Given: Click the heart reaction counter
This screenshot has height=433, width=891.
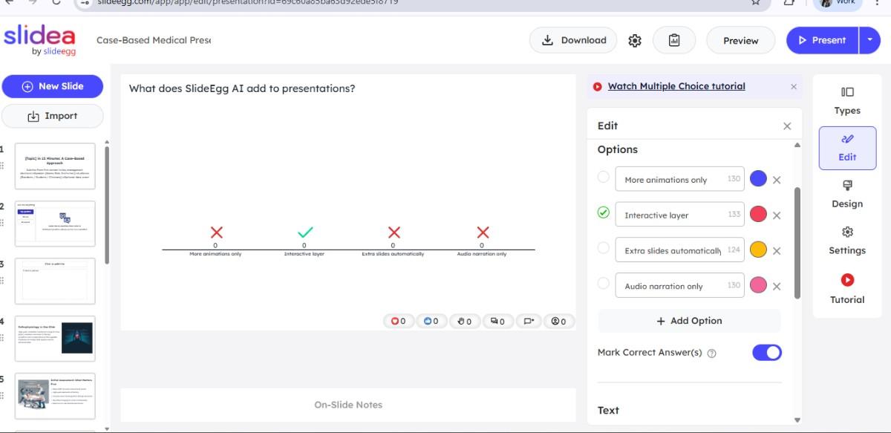Looking at the screenshot, I should (399, 321).
